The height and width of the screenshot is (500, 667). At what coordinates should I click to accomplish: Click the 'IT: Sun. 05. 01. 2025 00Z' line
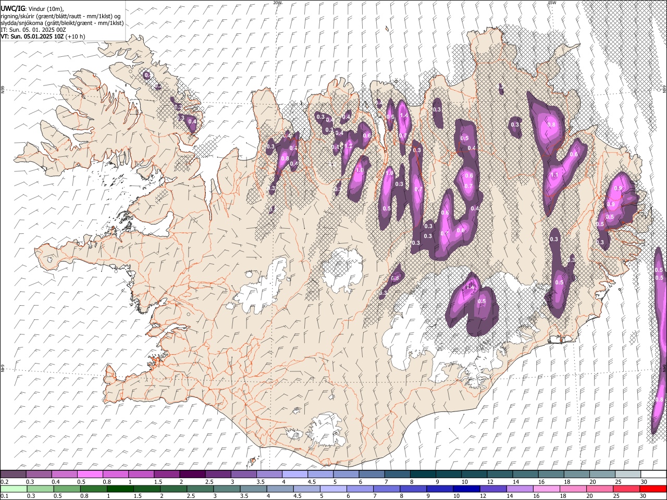tap(33, 30)
